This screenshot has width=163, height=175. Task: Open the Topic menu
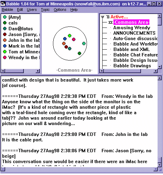coord(45,10)
